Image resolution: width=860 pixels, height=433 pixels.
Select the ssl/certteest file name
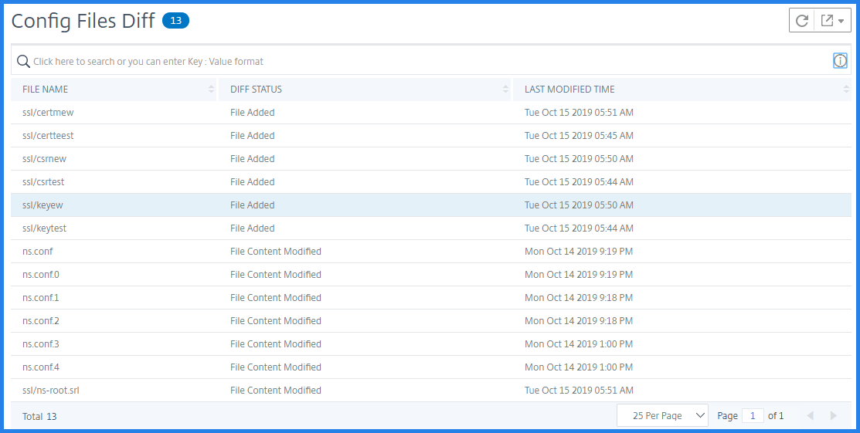click(x=48, y=135)
